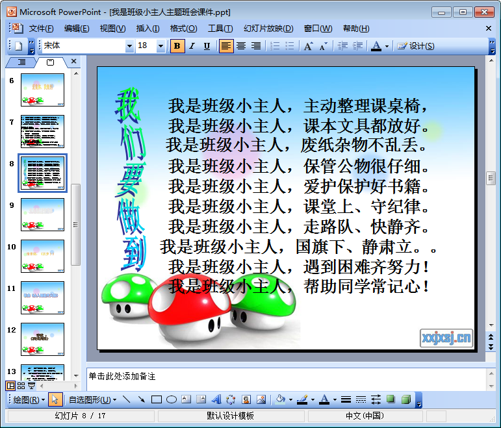Open slide Design pane
The image size is (501, 428).
pos(416,46)
